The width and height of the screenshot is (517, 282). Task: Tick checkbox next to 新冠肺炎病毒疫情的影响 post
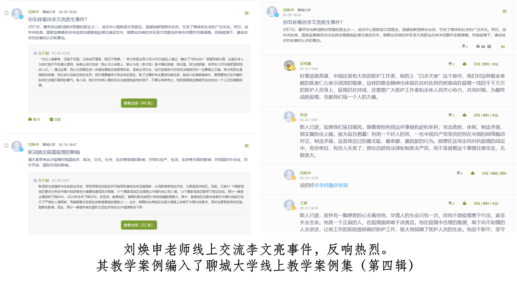(x=6, y=146)
